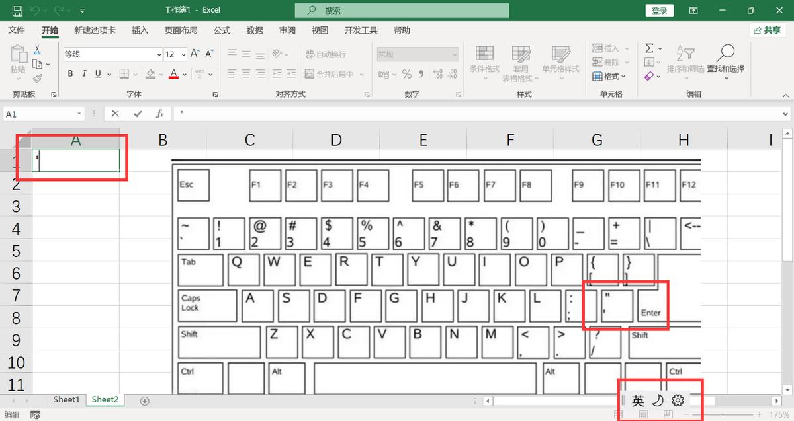Switch to the Sheet1 tab

pyautogui.click(x=66, y=400)
